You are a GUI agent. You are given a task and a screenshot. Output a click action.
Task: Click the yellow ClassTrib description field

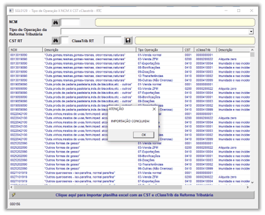click(x=195, y=40)
